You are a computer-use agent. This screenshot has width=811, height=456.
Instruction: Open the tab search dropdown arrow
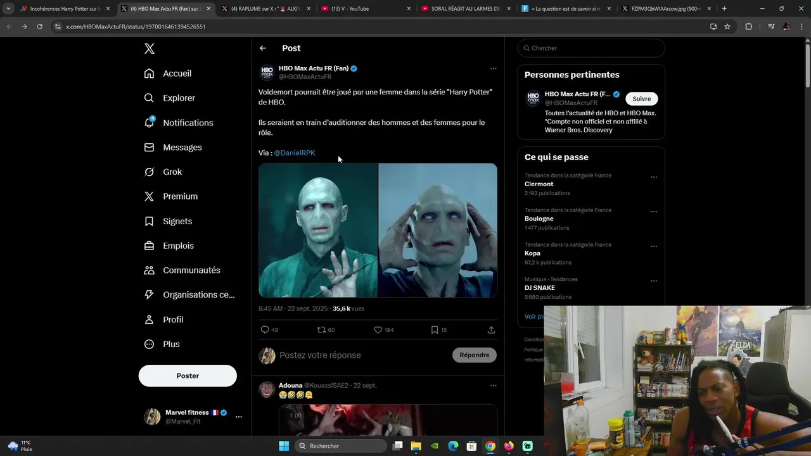8,9
